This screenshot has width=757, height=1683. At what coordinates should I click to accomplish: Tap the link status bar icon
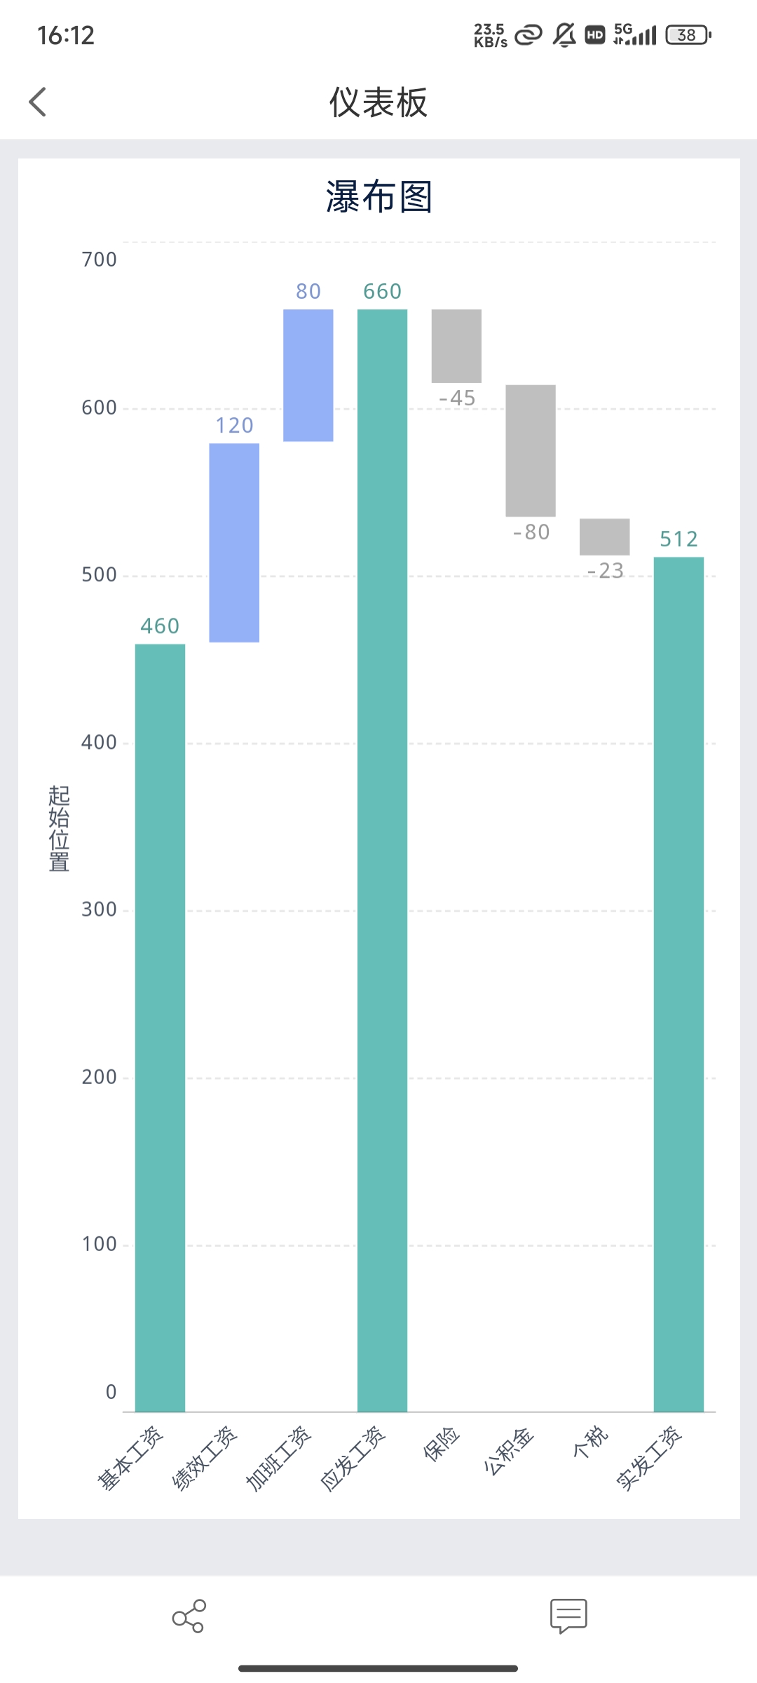pyautogui.click(x=528, y=35)
